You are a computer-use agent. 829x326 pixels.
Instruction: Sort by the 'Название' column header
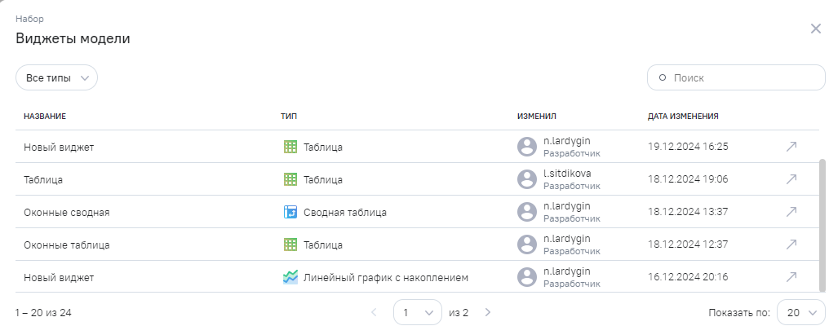45,117
